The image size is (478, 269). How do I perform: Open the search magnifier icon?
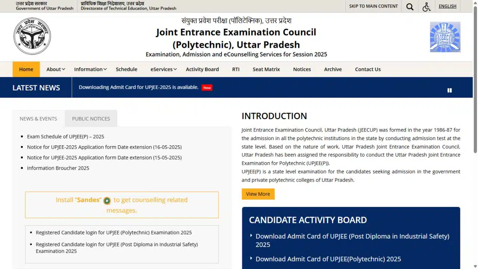click(x=410, y=6)
